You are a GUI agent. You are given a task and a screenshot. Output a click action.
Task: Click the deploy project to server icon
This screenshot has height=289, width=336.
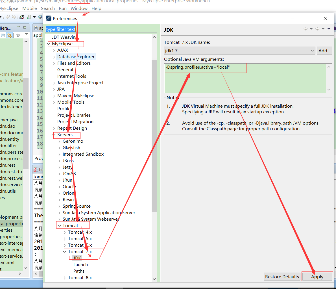point(22,17)
